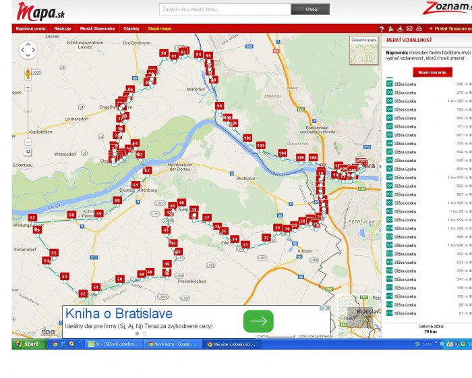Viewport: 472px width, 378px height.
Task: Select the Street View pegman icon
Action: click(28, 74)
